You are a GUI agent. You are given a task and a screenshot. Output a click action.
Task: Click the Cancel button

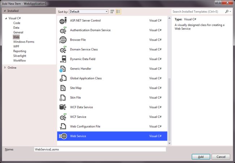tap(221, 157)
